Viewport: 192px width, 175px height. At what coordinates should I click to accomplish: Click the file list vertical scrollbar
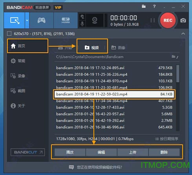(177, 98)
